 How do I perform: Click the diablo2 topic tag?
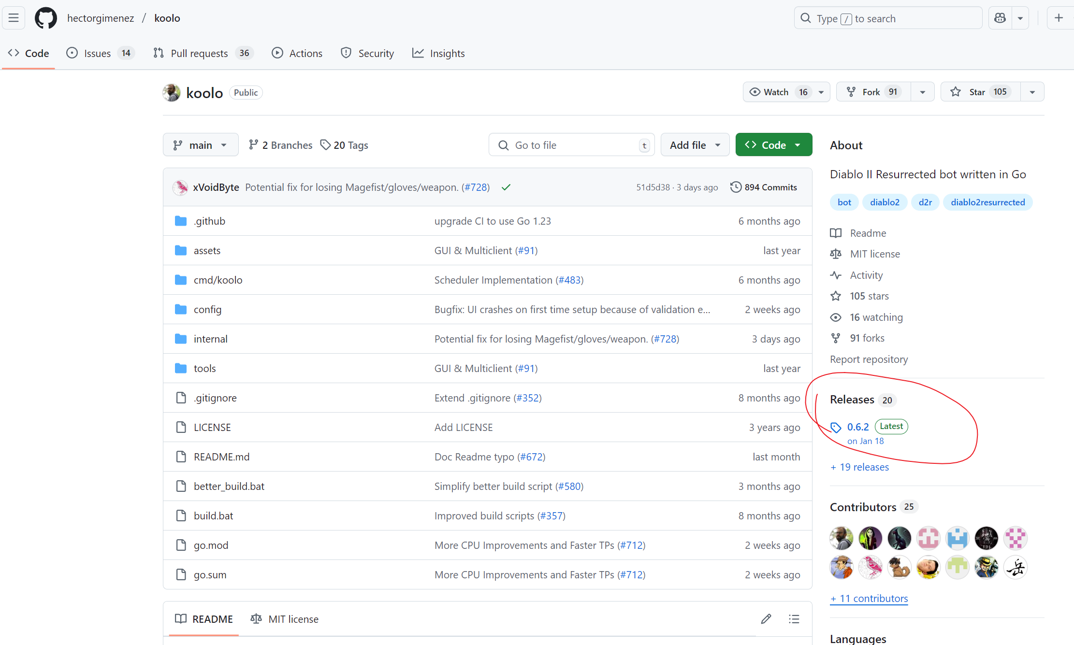pyautogui.click(x=885, y=202)
